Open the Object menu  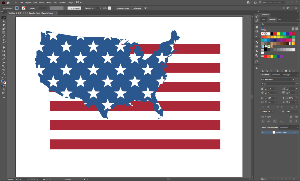(x=28, y=3)
